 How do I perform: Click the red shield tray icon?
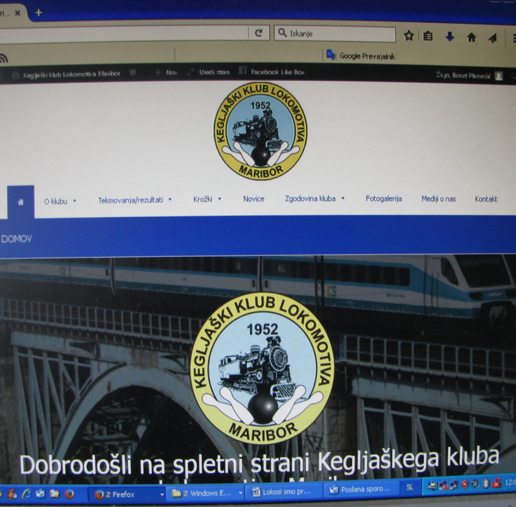[x=464, y=485]
